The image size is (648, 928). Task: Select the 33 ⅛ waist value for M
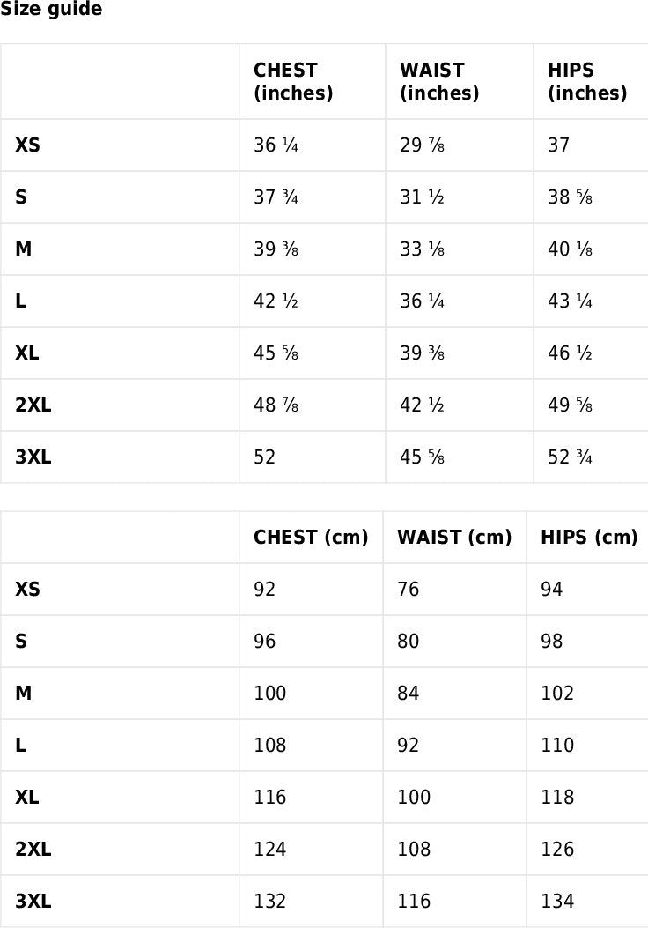(422, 249)
